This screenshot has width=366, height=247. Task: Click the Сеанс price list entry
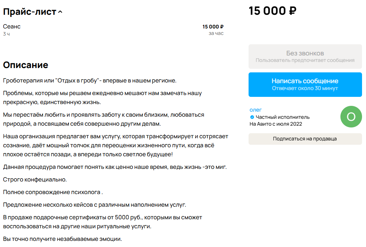[x=12, y=26]
